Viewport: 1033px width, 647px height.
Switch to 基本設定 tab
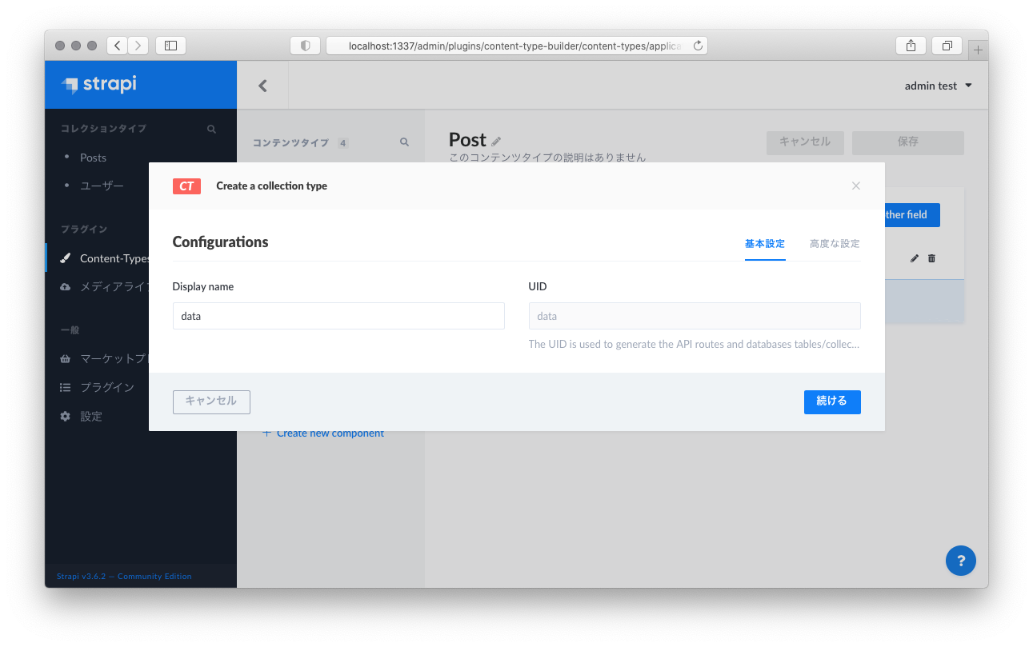765,244
